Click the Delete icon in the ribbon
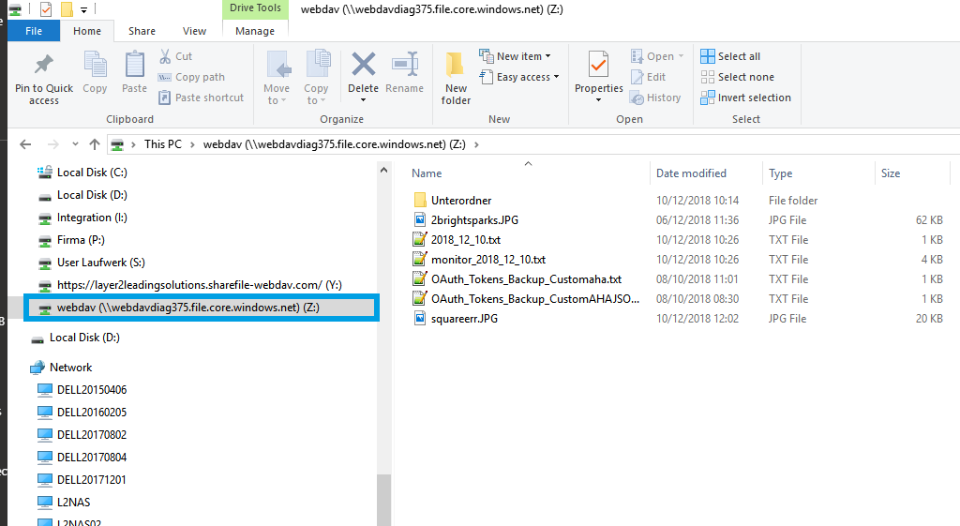This screenshot has height=526, width=960. [x=363, y=66]
